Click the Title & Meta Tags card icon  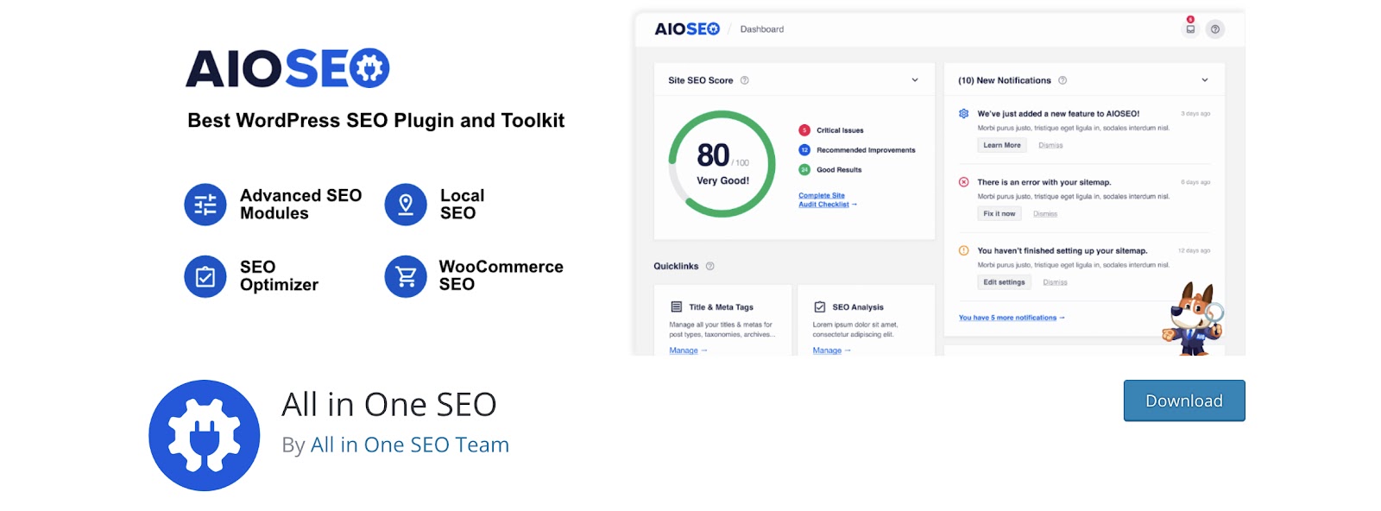[x=677, y=306]
